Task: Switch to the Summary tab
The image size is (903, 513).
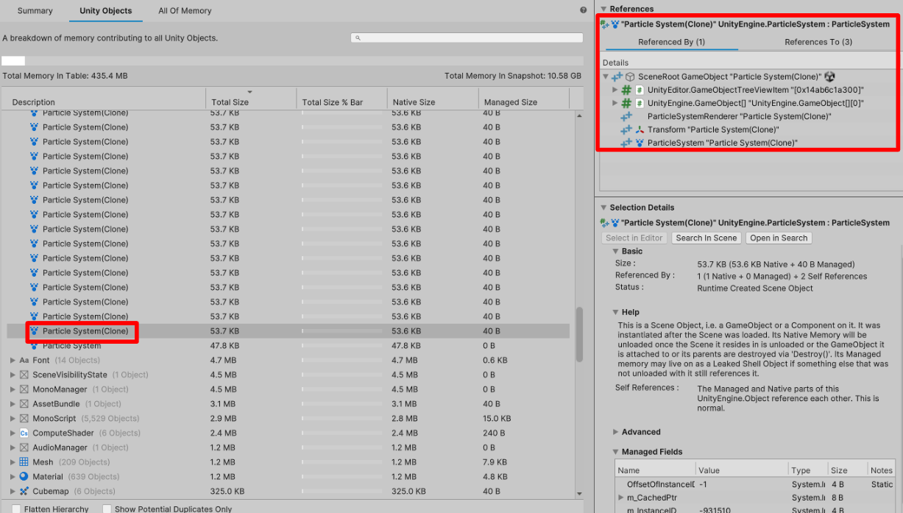Action: (x=35, y=11)
